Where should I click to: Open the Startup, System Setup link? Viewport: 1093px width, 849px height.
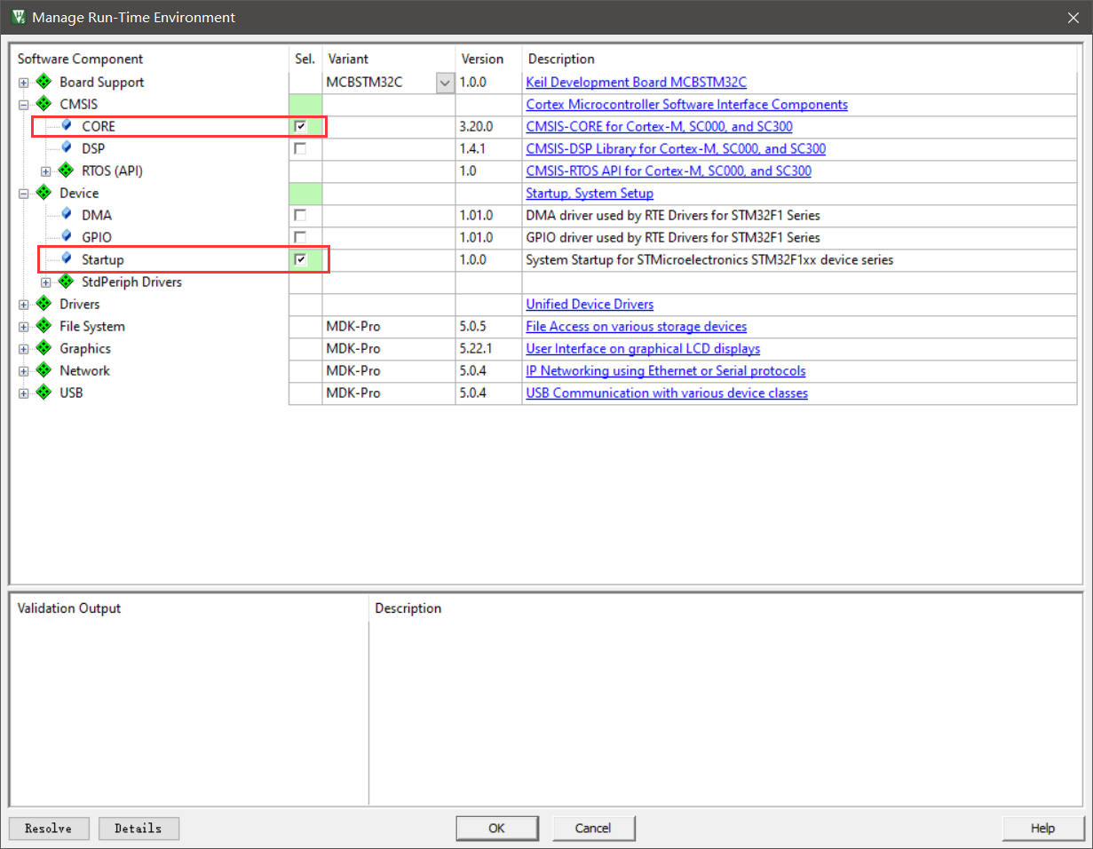click(590, 193)
